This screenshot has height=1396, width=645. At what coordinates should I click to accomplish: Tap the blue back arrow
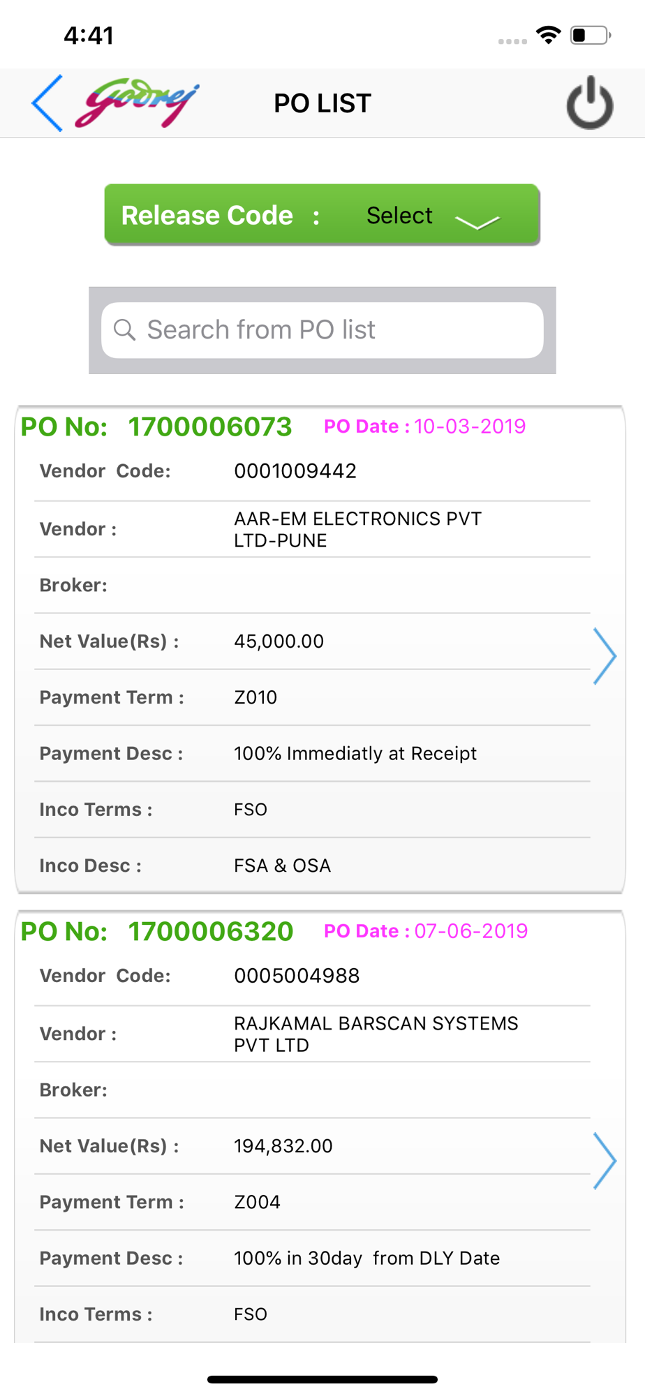coord(47,103)
